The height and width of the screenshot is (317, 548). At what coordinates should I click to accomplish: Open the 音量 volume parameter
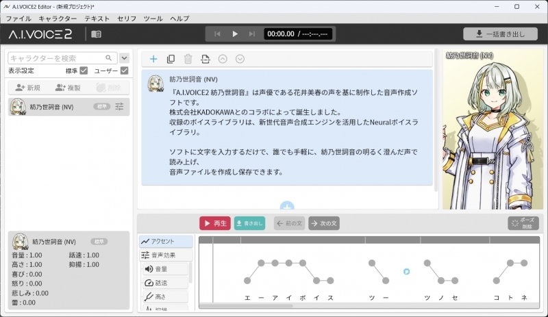tap(165, 269)
